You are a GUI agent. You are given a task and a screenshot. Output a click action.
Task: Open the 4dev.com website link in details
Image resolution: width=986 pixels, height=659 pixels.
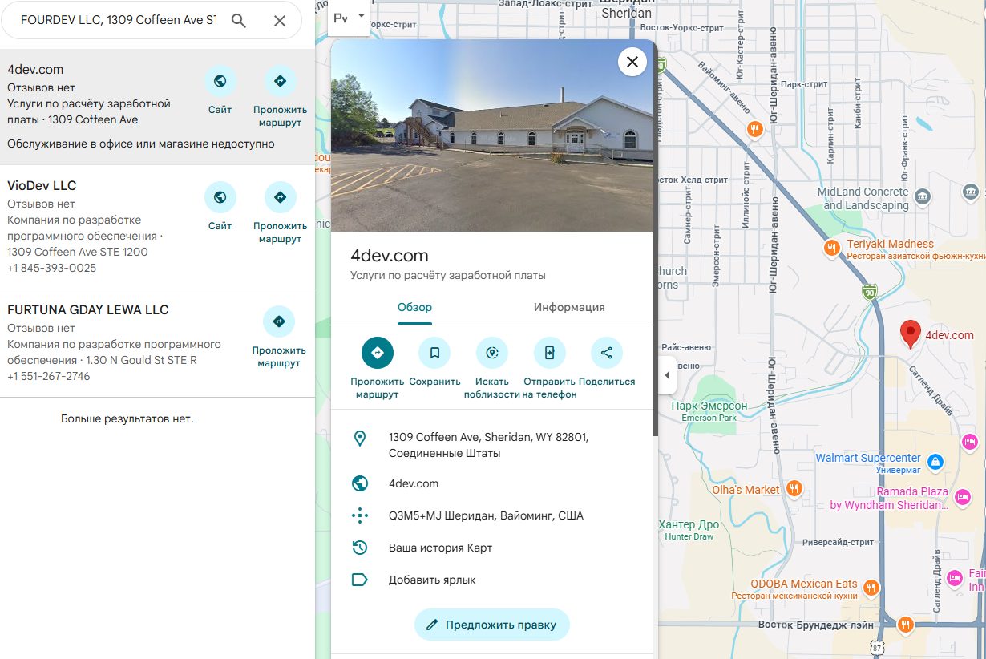coord(414,483)
